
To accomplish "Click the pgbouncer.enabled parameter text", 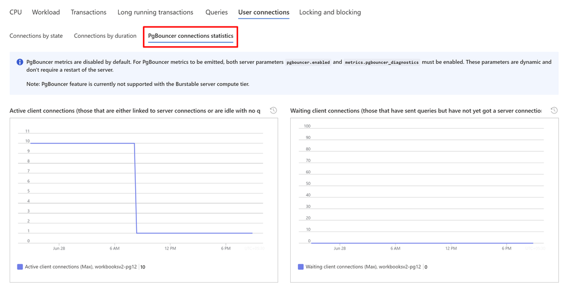I will 308,62.
